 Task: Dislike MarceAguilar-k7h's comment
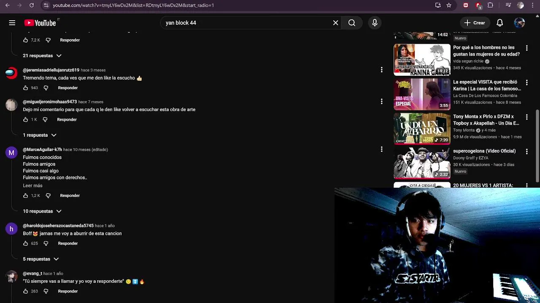point(48,196)
